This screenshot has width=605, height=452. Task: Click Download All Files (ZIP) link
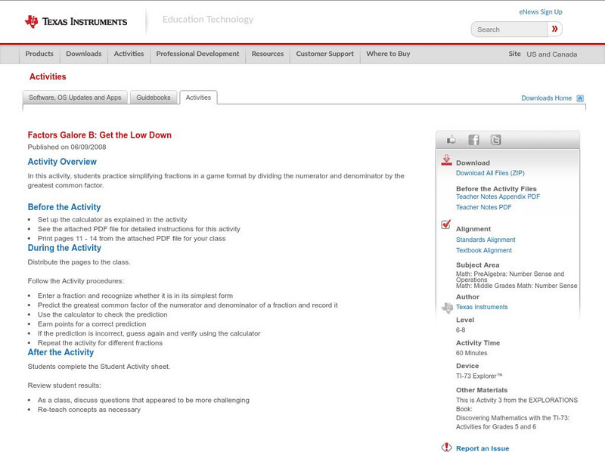coord(490,173)
